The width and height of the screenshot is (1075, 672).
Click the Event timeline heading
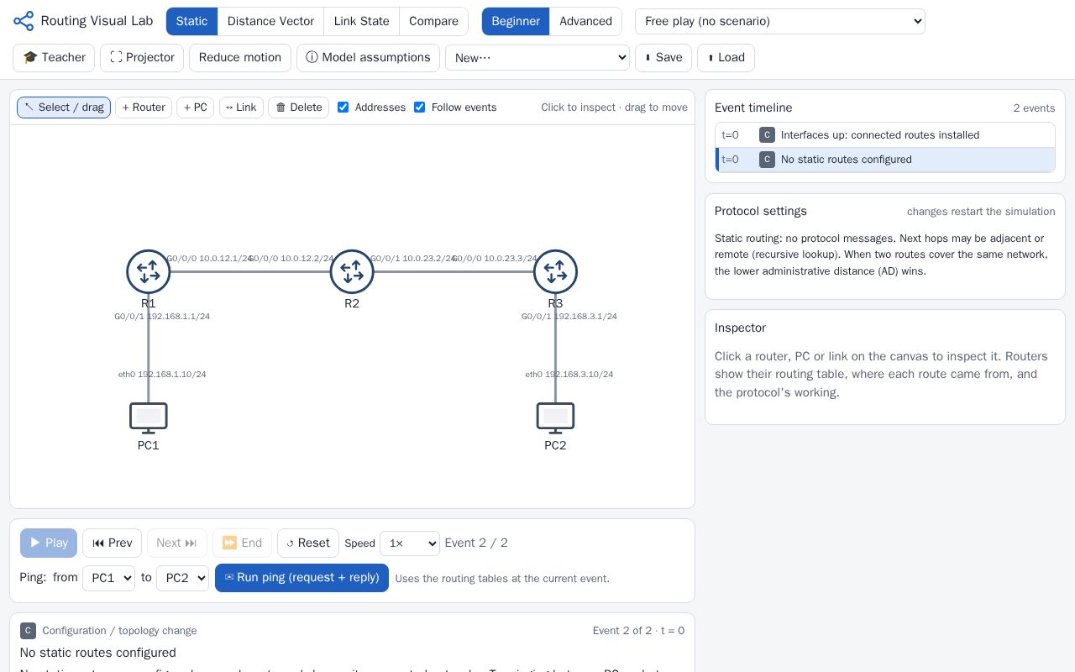(x=753, y=108)
